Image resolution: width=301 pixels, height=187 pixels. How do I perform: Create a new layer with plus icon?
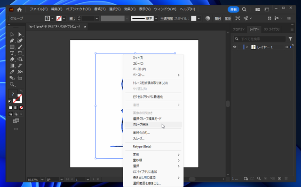pos(279,179)
